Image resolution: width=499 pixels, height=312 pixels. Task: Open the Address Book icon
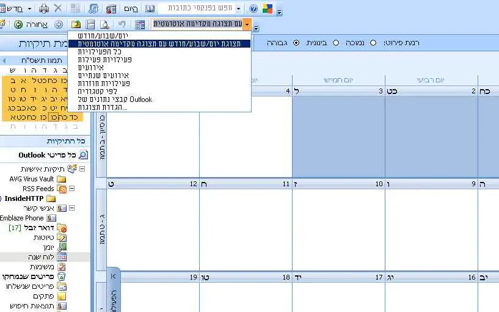pos(150,9)
